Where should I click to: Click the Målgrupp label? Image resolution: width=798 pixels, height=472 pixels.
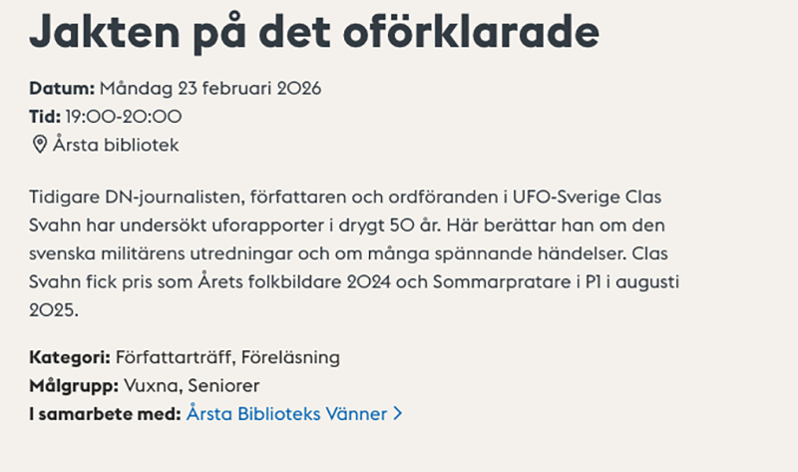pyautogui.click(x=74, y=385)
